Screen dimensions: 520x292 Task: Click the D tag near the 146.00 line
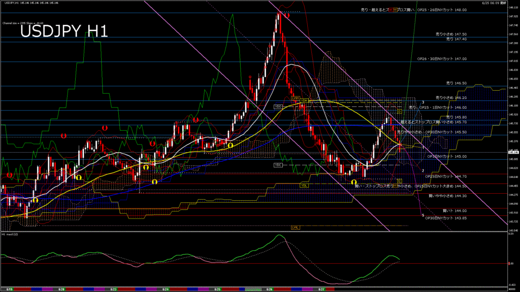click(x=400, y=112)
